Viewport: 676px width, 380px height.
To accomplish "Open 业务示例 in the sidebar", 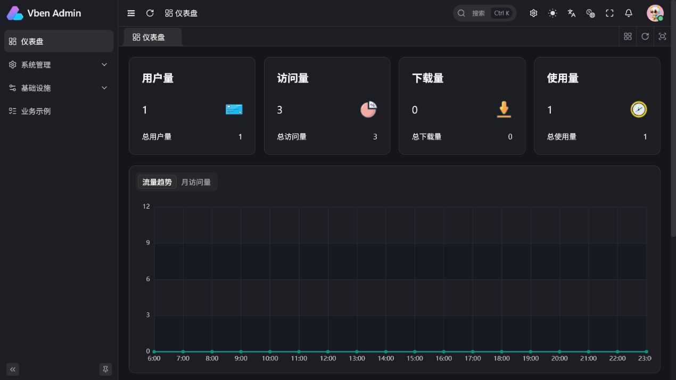I will (59, 111).
